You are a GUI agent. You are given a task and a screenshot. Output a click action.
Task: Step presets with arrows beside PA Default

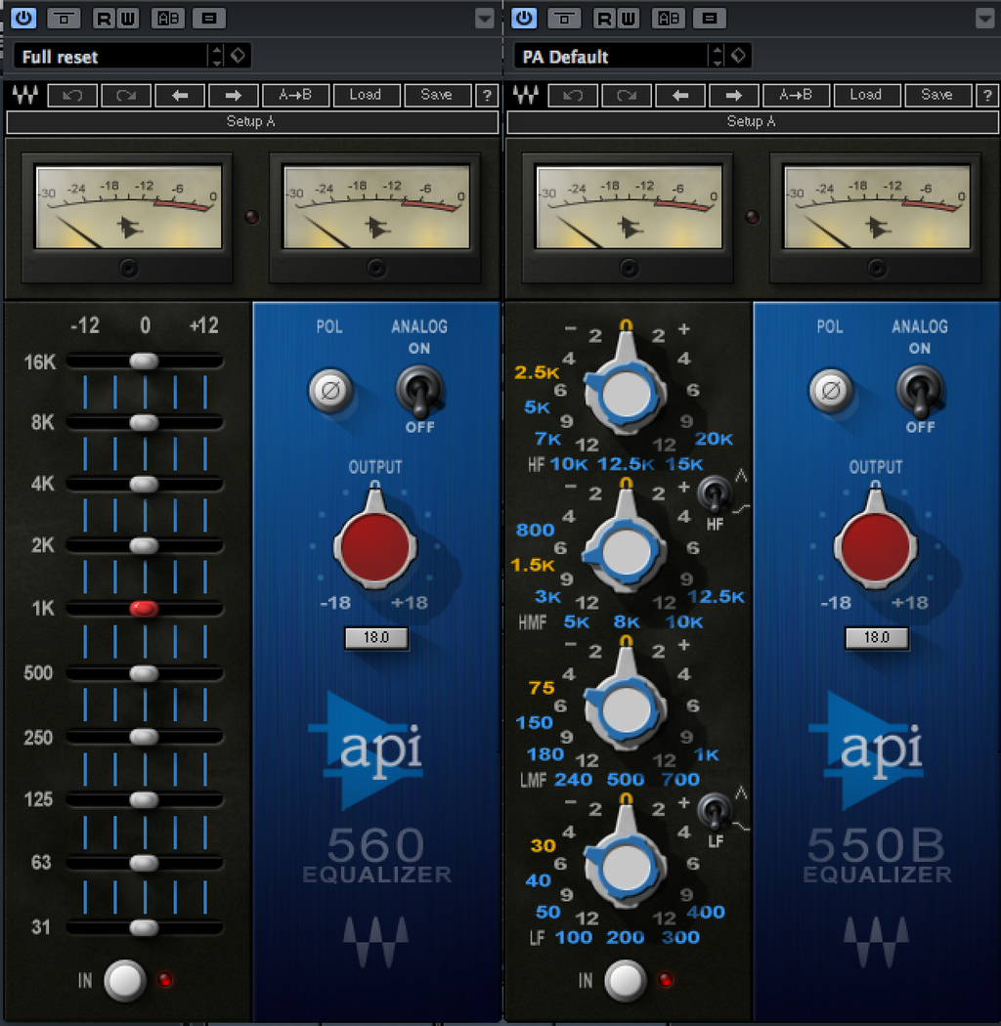717,57
